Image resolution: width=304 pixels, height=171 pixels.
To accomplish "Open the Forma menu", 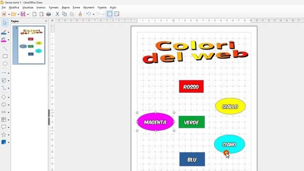I will click(x=76, y=8).
